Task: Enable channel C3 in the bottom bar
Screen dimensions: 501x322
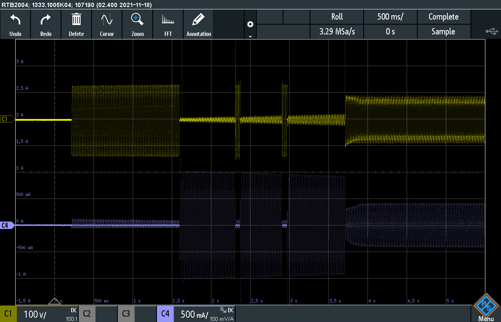Action: [126, 314]
